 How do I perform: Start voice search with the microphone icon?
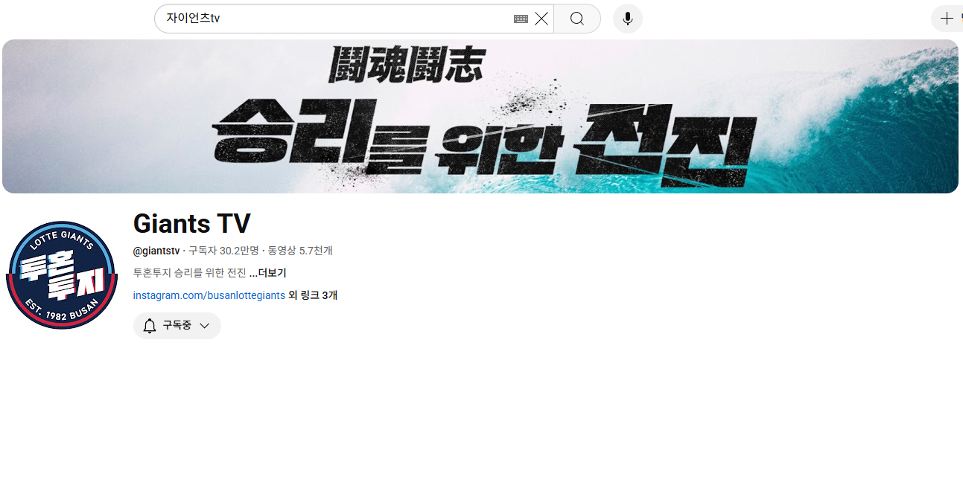pyautogui.click(x=627, y=19)
